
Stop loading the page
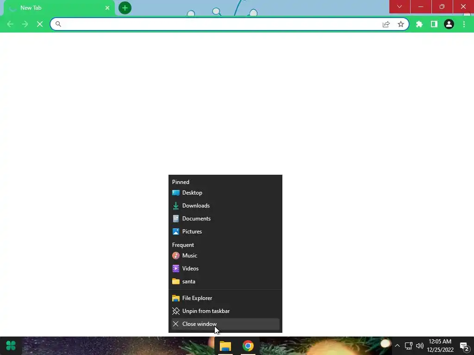pyautogui.click(x=40, y=24)
